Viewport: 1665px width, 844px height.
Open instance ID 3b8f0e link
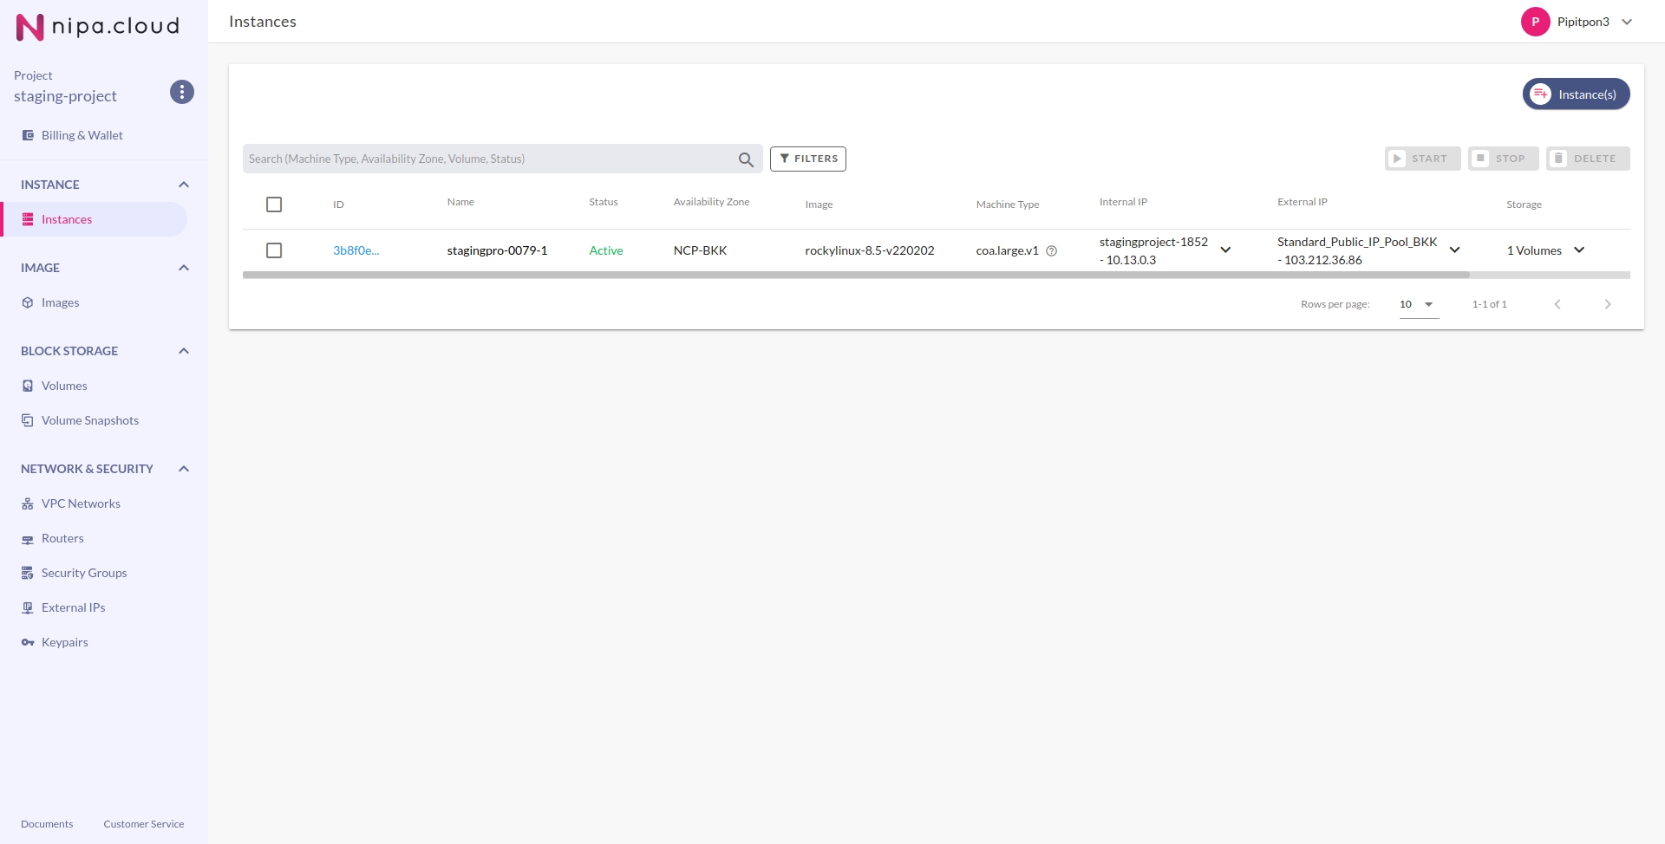coord(356,250)
